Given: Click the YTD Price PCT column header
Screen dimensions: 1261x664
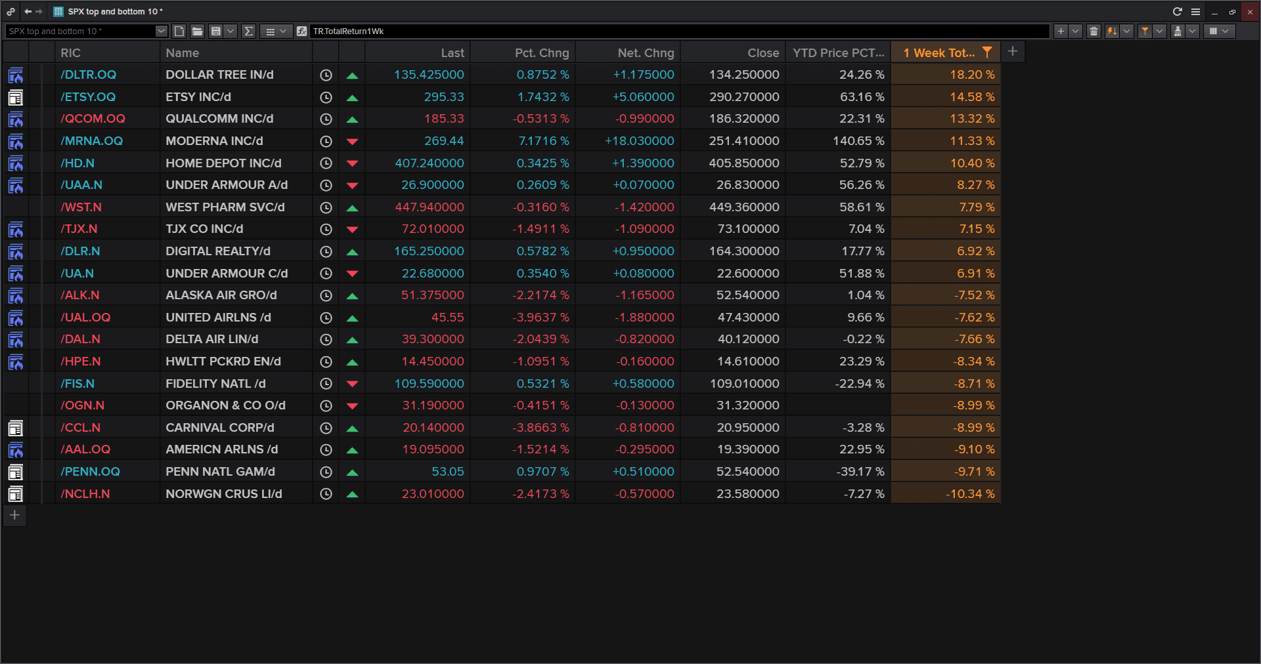Looking at the screenshot, I should click(838, 52).
